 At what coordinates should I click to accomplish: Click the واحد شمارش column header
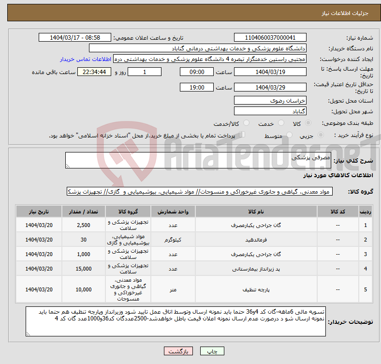point(173,212)
